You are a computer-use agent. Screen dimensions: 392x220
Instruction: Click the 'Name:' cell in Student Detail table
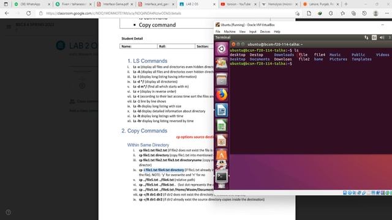[138, 46]
